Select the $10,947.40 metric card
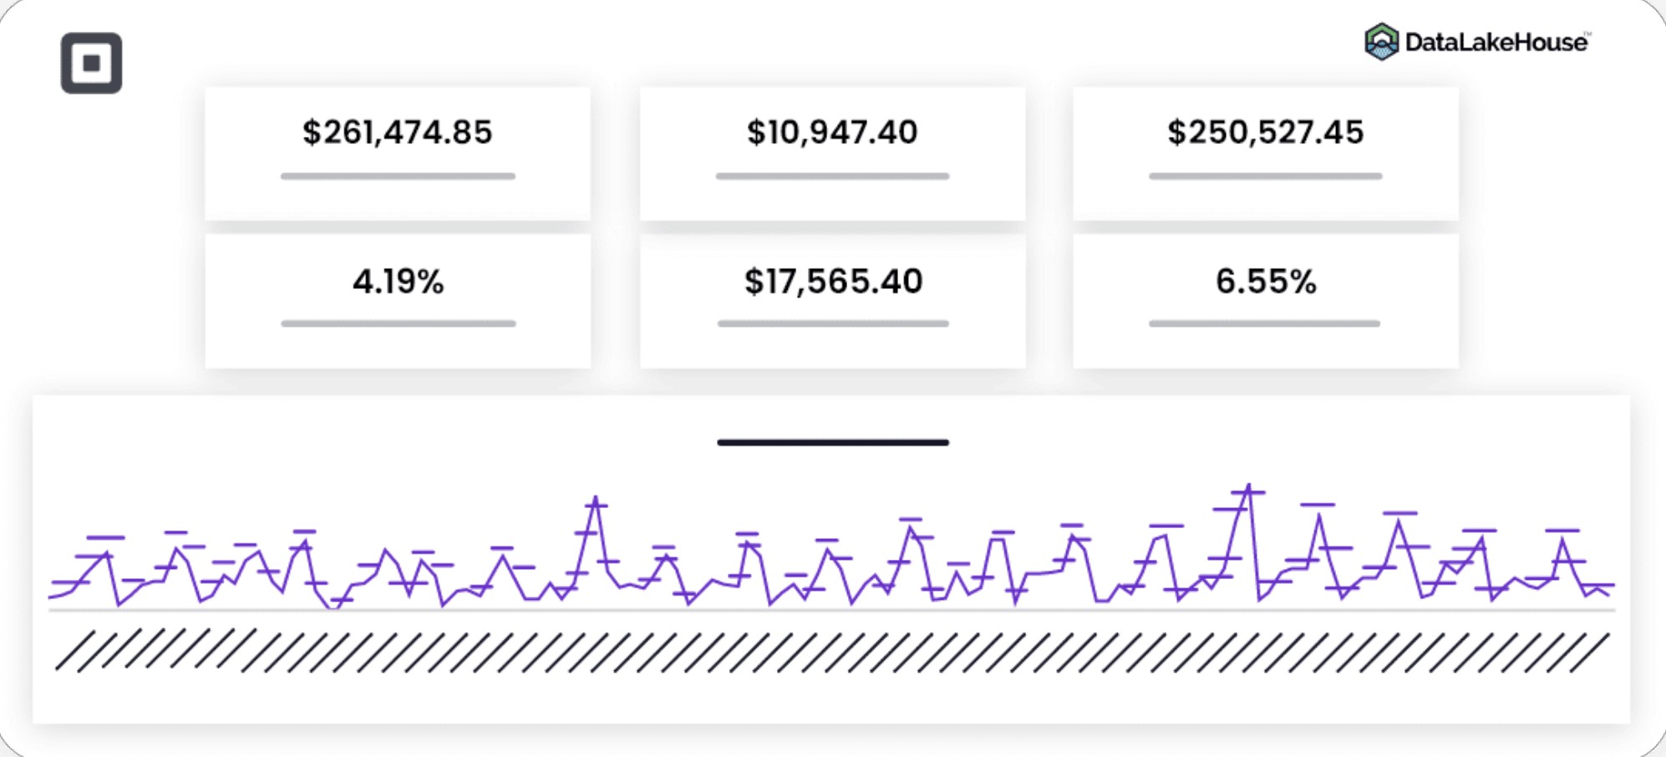Image resolution: width=1666 pixels, height=757 pixels. [x=832, y=154]
